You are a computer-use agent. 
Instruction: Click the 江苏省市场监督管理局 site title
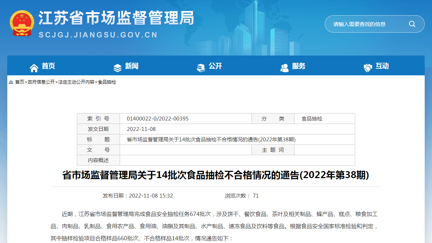coord(116,18)
